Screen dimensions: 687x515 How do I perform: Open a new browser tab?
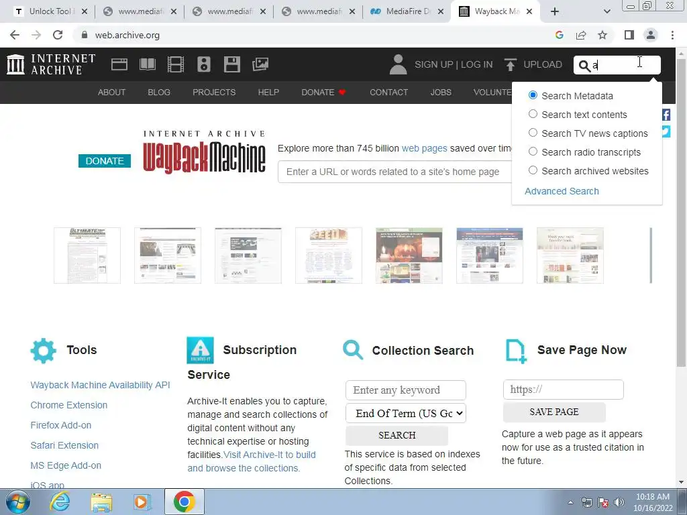(555, 11)
